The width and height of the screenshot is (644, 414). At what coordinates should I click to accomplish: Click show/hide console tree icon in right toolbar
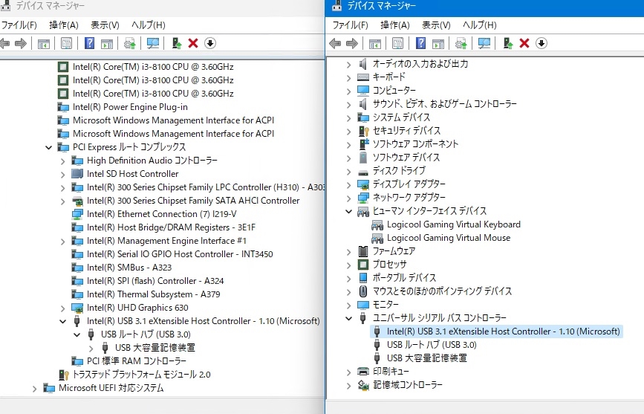[374, 43]
